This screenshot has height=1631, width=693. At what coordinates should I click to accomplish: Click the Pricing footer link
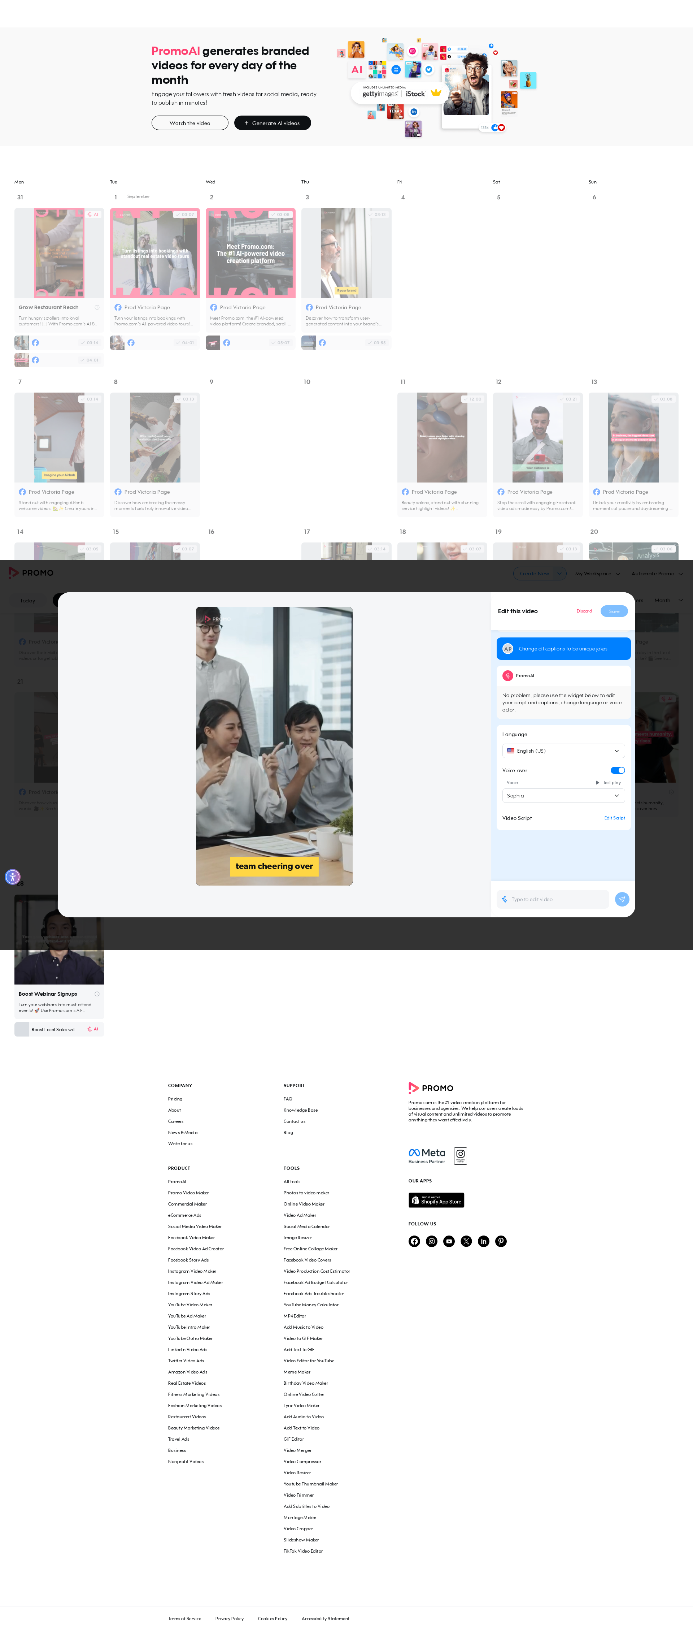[x=175, y=1099]
